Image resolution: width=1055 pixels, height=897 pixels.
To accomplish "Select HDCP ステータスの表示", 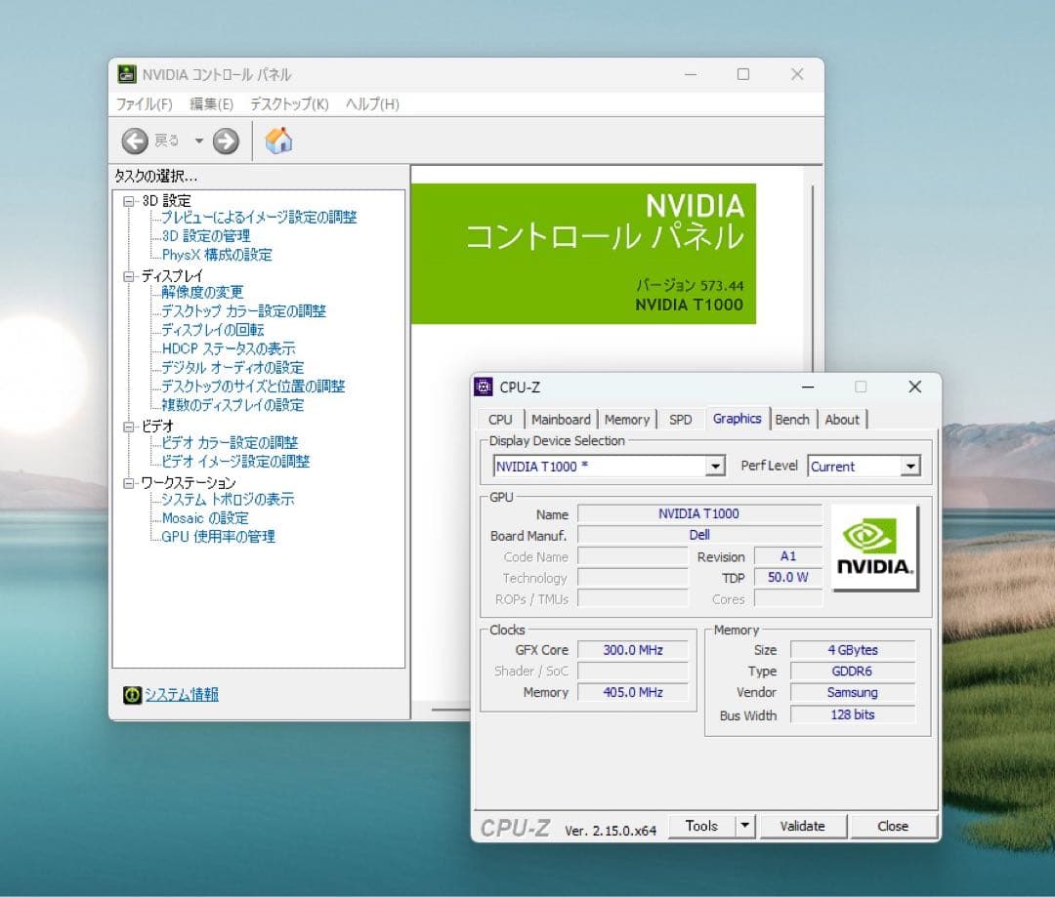I will (228, 349).
